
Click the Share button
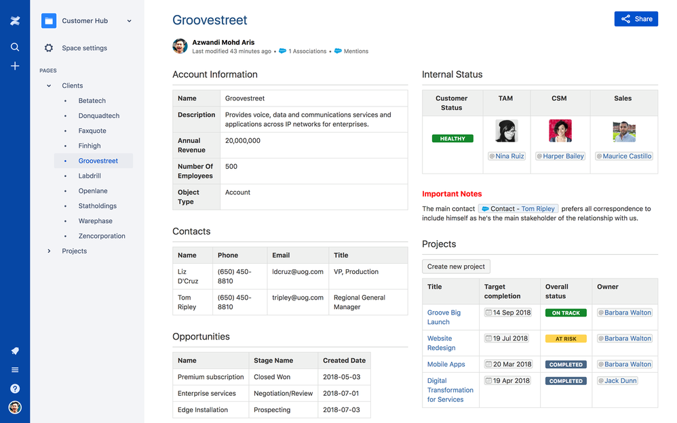[x=636, y=19]
